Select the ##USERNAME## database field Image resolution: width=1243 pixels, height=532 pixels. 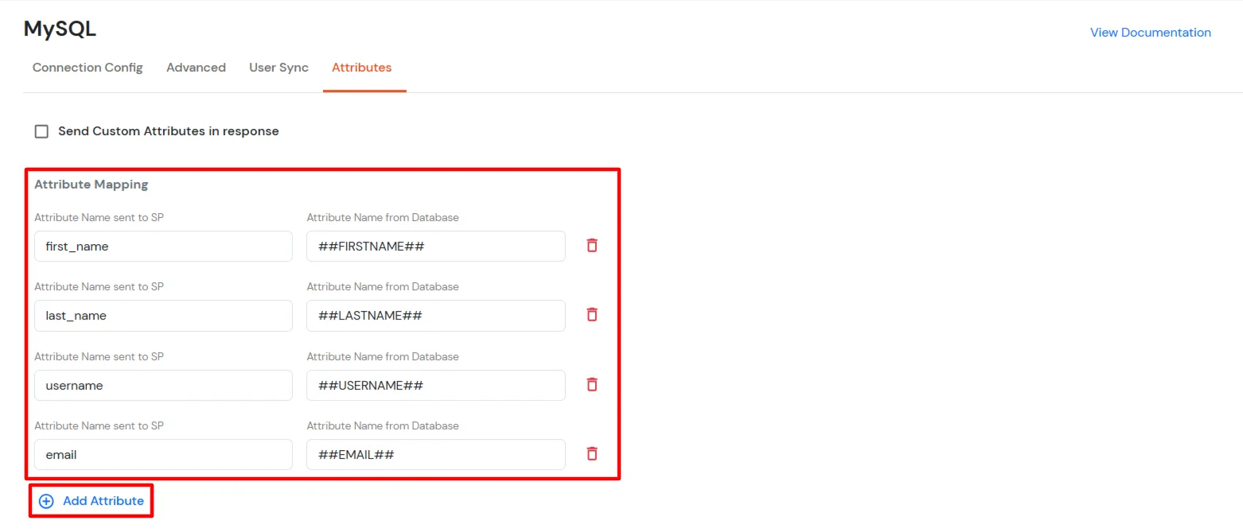pyautogui.click(x=435, y=385)
